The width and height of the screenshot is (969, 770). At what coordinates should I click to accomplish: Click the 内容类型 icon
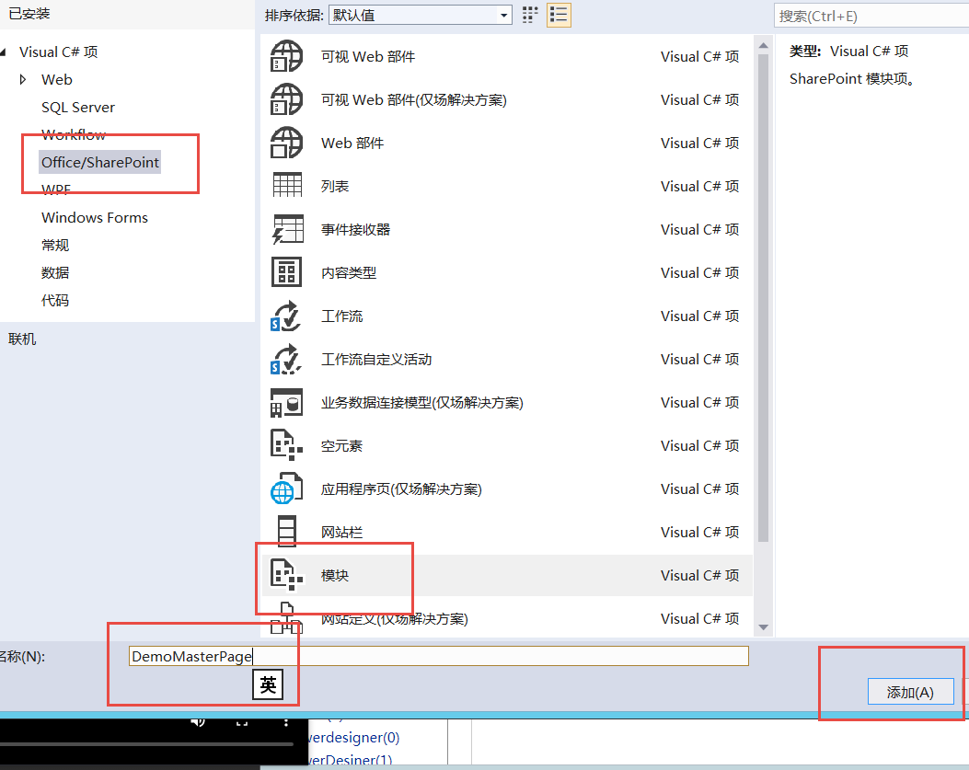click(x=287, y=272)
